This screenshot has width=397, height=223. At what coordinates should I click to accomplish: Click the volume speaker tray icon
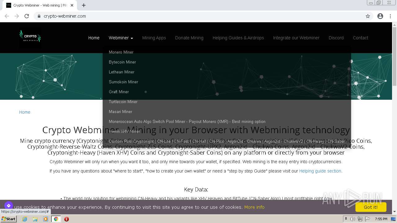(353, 219)
